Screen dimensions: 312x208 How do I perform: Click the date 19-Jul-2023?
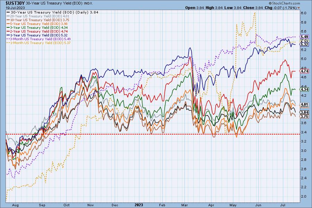(x=15, y=8)
